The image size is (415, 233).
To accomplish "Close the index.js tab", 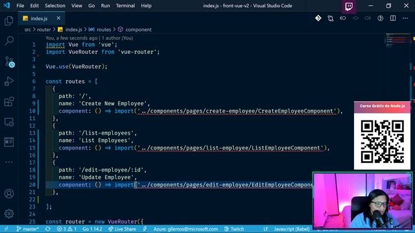I will (58, 18).
